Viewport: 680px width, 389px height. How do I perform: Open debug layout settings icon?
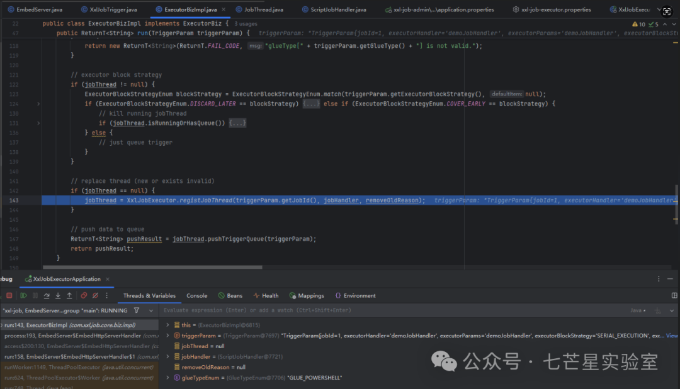pyautogui.click(x=674, y=295)
